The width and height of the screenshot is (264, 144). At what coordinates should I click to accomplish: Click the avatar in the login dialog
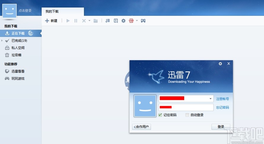(x=145, y=106)
